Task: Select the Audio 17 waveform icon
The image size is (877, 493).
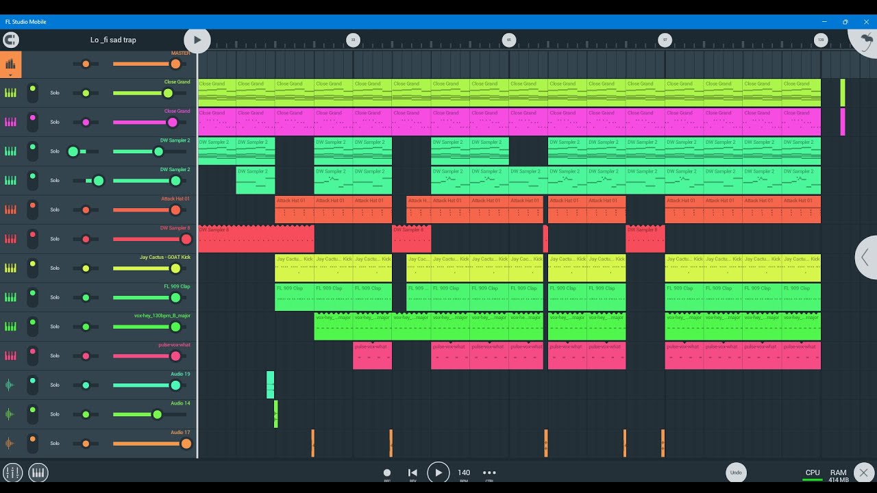Action: click(10, 443)
